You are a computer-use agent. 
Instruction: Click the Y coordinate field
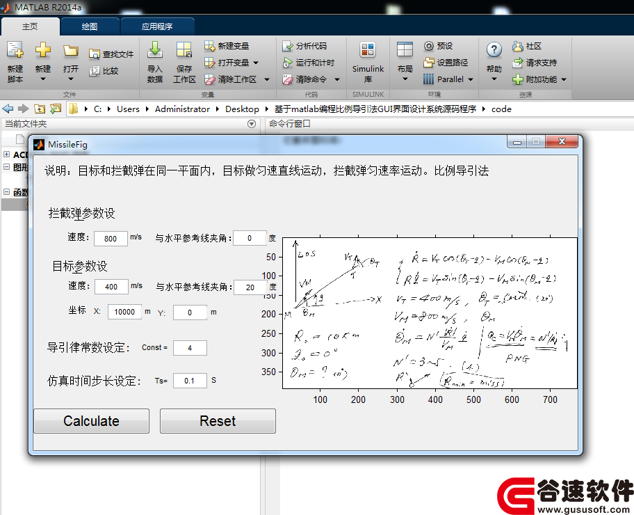click(x=190, y=312)
